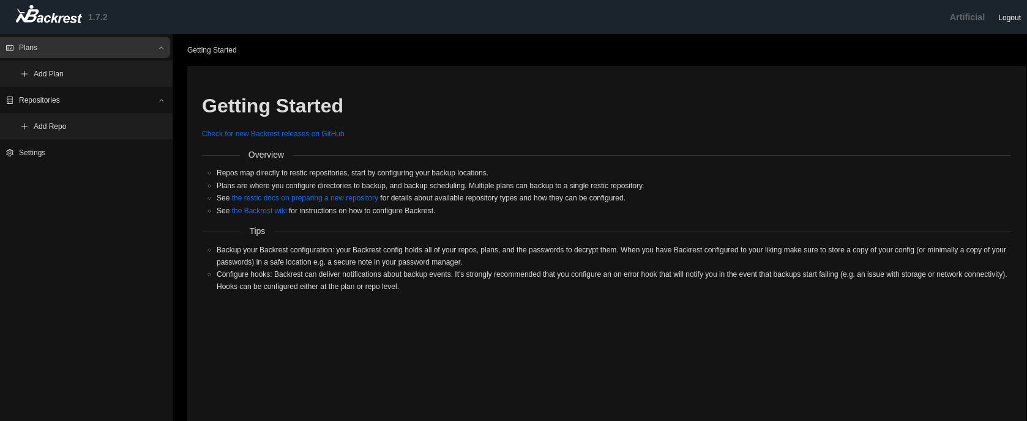Click the Settings gear icon
Image resolution: width=1027 pixels, height=421 pixels.
click(10, 153)
